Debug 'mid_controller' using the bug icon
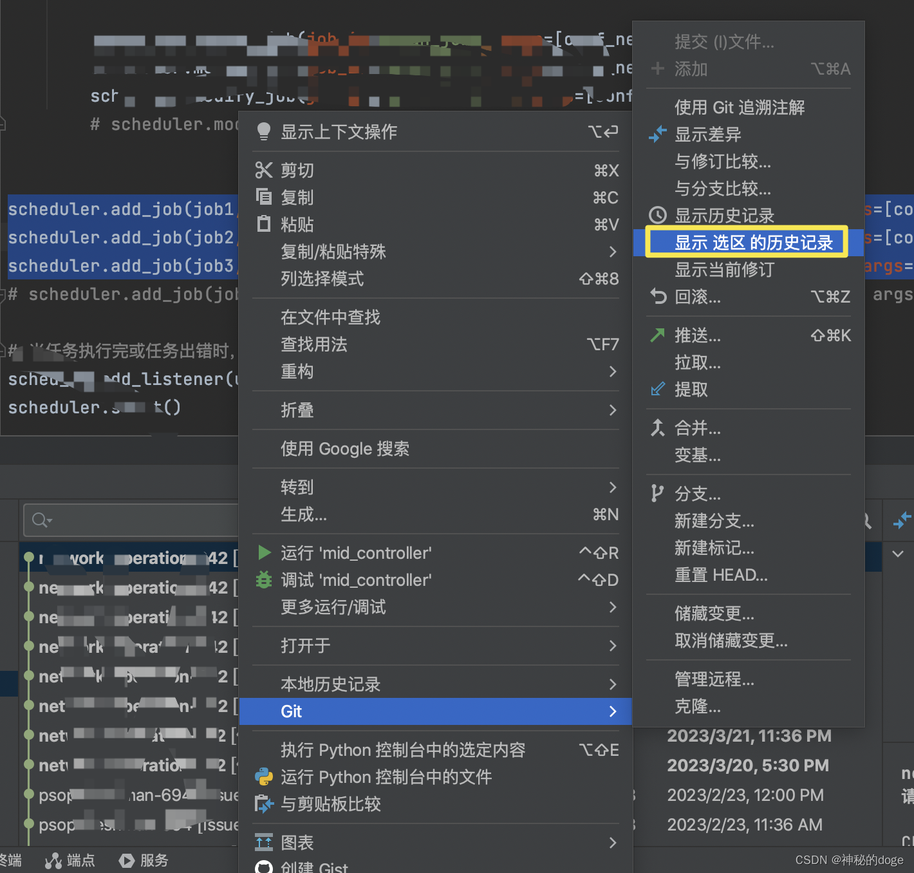 [x=264, y=579]
